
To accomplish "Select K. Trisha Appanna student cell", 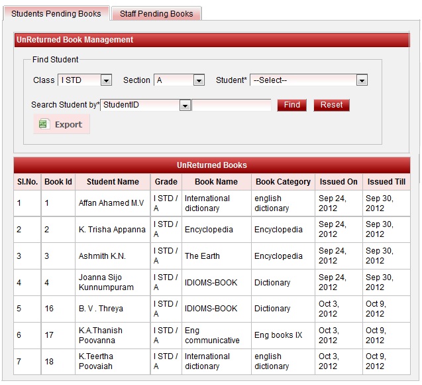I will point(112,230).
